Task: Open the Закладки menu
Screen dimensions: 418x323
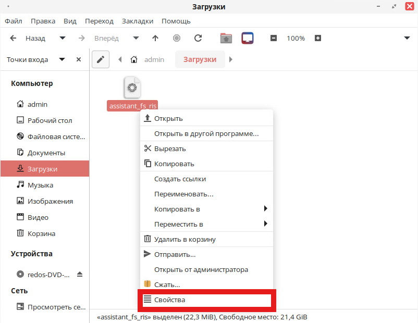Action: [x=138, y=21]
